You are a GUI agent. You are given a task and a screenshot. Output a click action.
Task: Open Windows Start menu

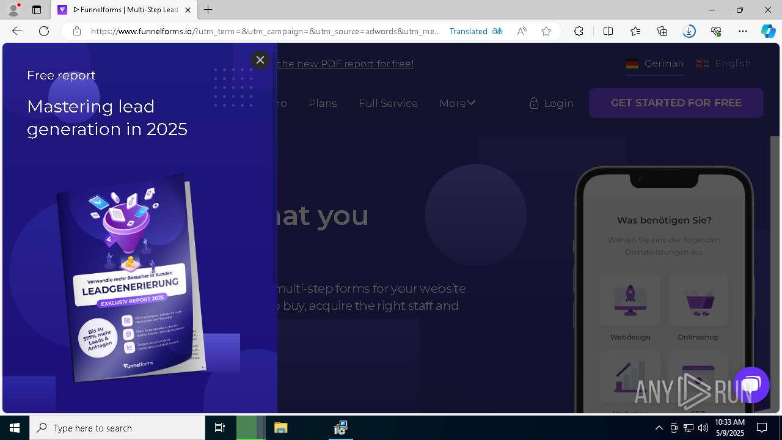pyautogui.click(x=15, y=428)
